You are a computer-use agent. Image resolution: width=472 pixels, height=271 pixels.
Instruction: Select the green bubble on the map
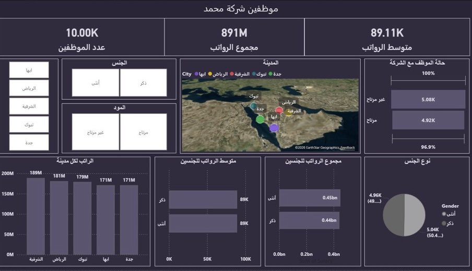(260, 119)
